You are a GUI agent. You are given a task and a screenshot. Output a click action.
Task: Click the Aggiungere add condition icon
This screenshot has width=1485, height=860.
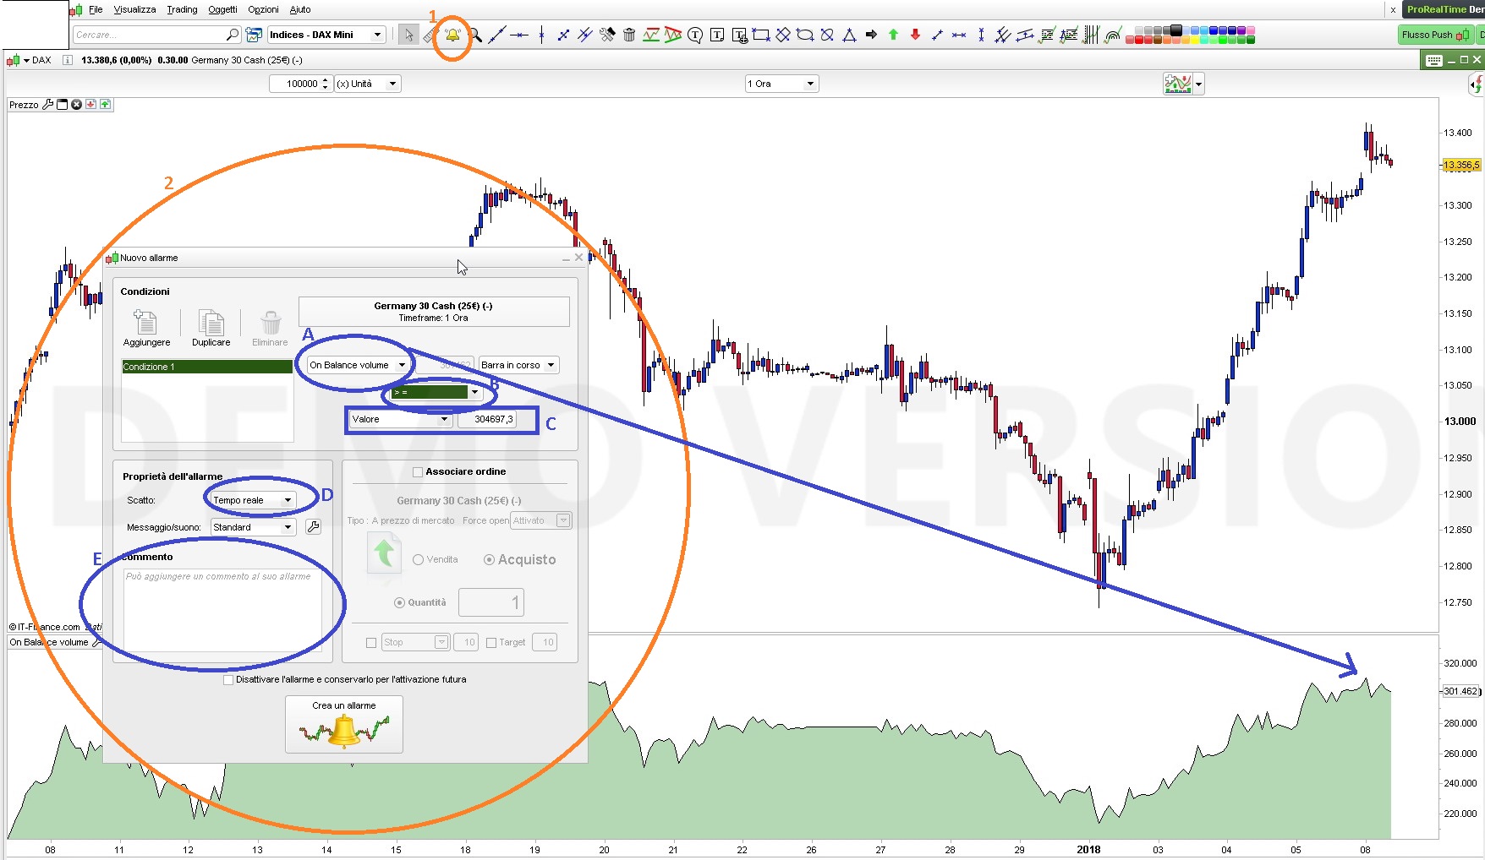[145, 322]
